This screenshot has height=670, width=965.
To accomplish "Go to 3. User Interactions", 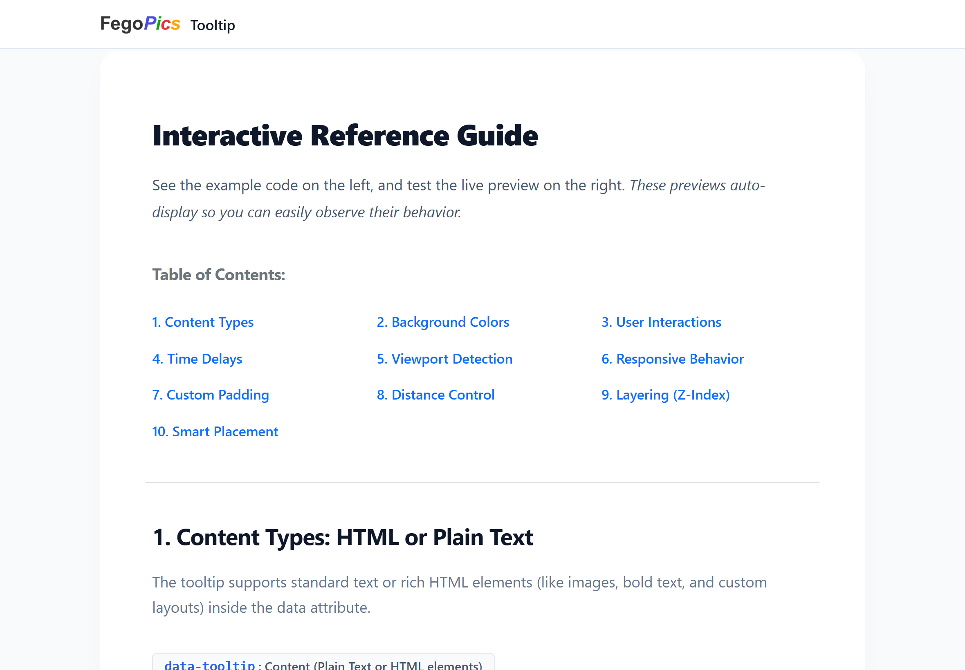I will pyautogui.click(x=661, y=322).
